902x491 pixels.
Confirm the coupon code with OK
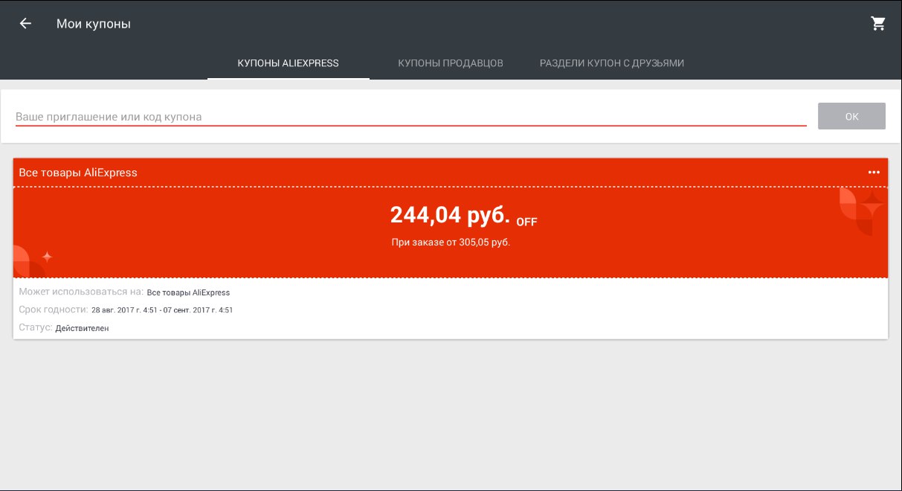click(x=851, y=116)
